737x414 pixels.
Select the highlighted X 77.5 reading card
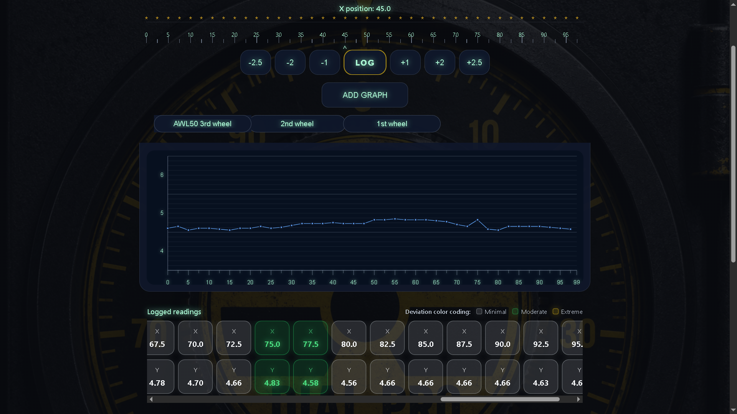[x=311, y=338]
